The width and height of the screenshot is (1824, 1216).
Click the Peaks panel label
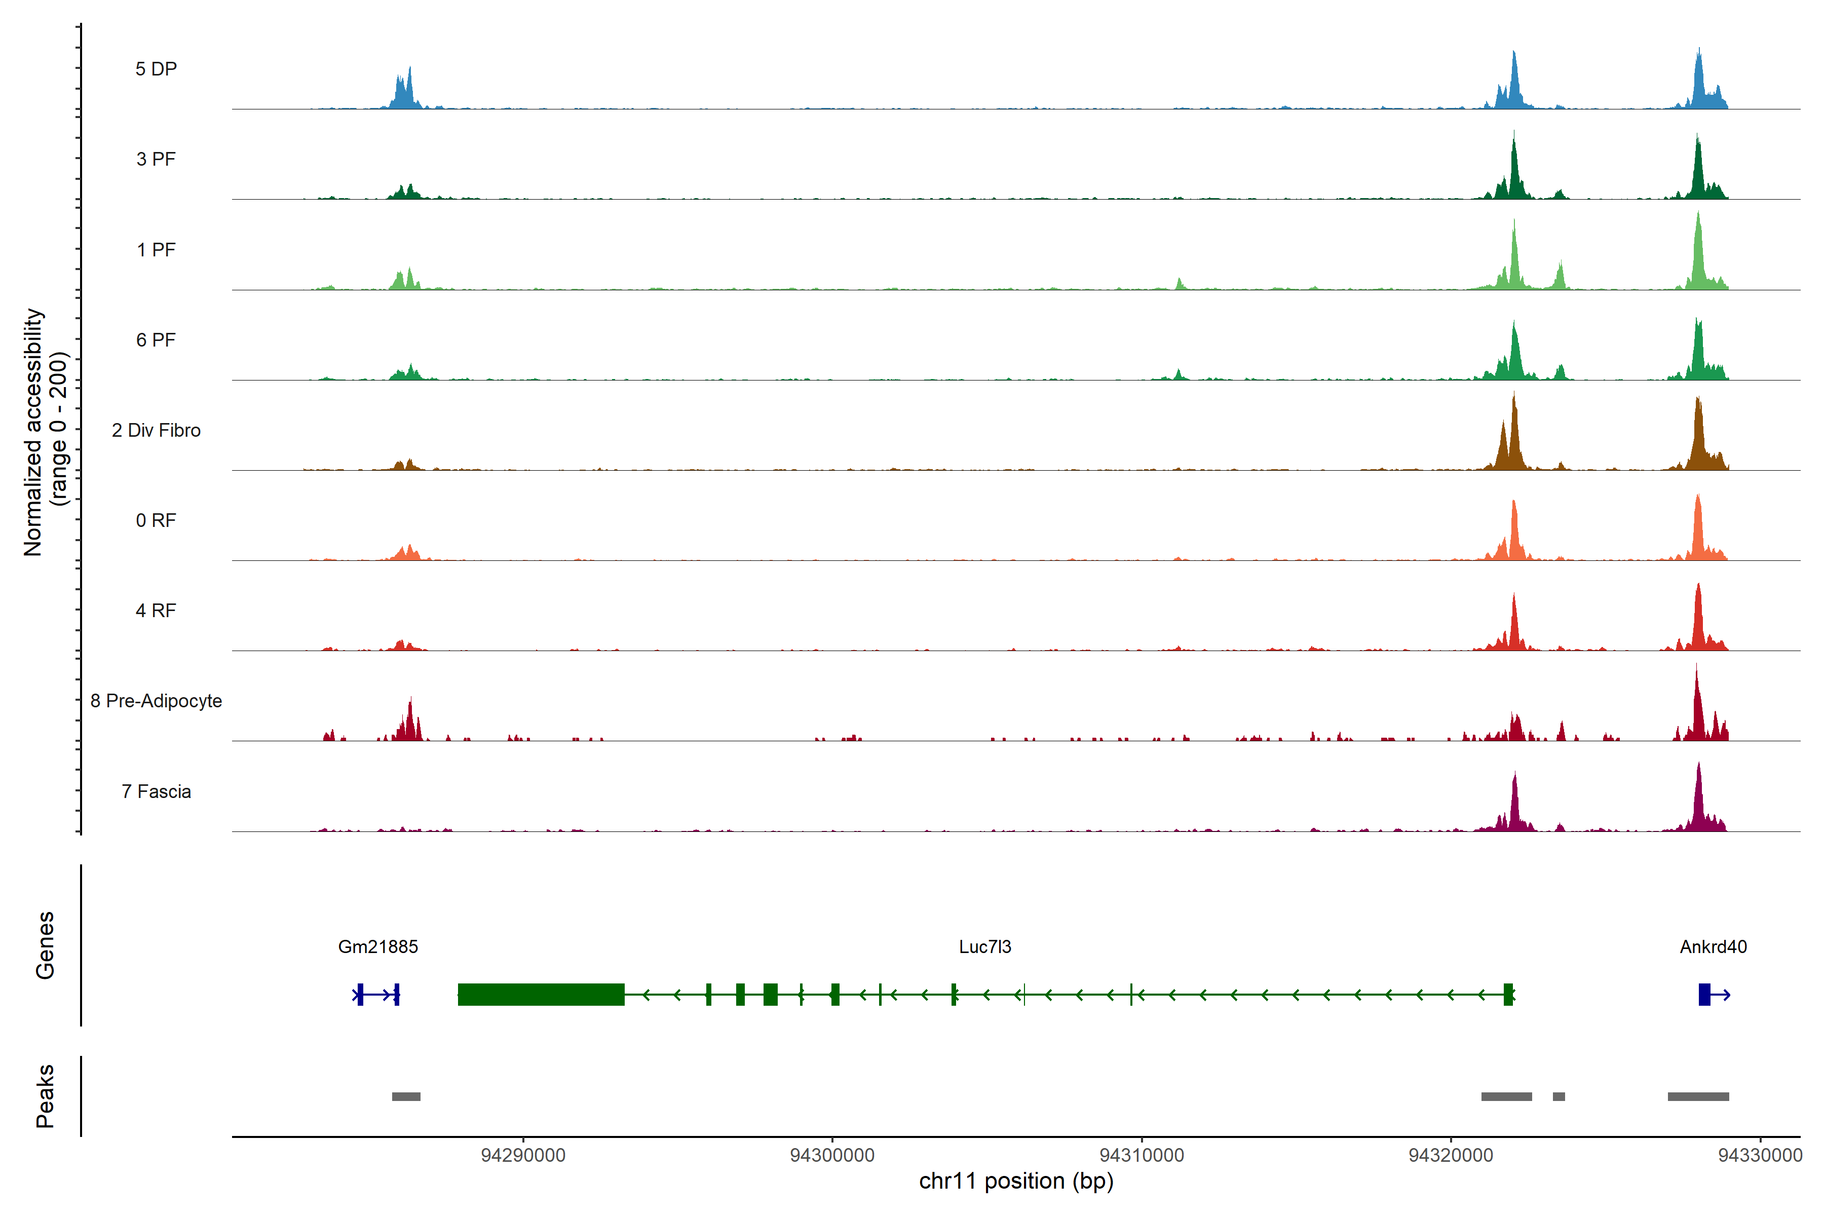point(45,1096)
